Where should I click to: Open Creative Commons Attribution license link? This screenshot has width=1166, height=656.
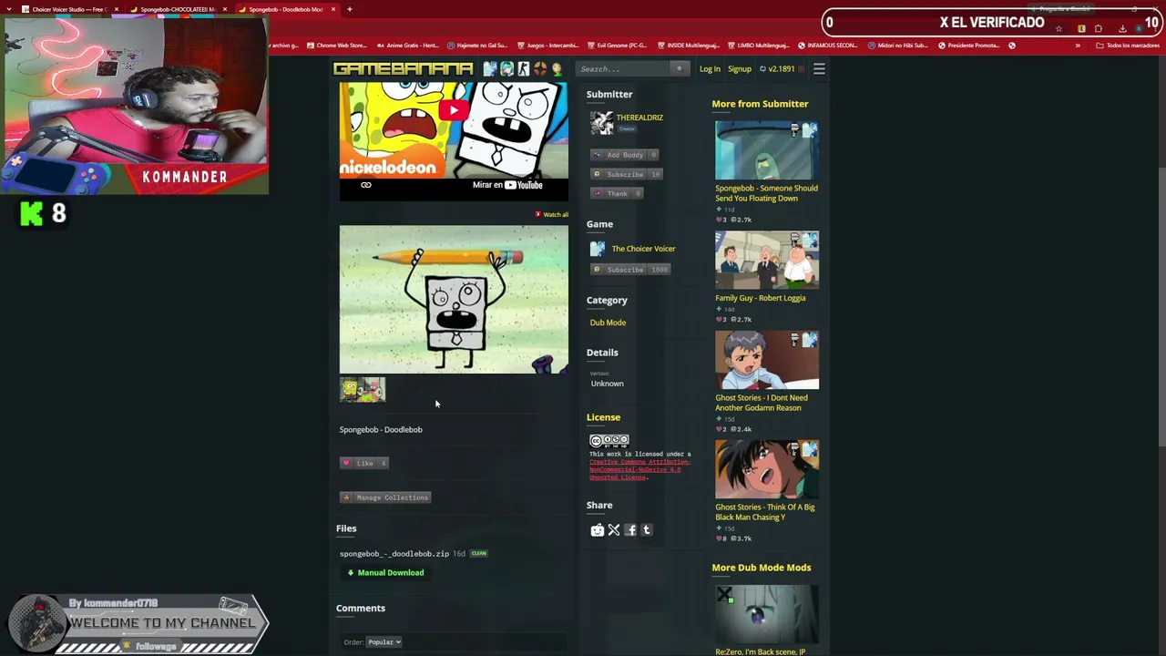(639, 469)
